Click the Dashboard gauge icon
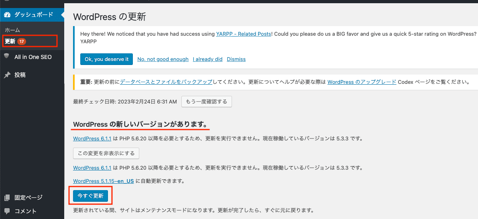 click(7, 14)
